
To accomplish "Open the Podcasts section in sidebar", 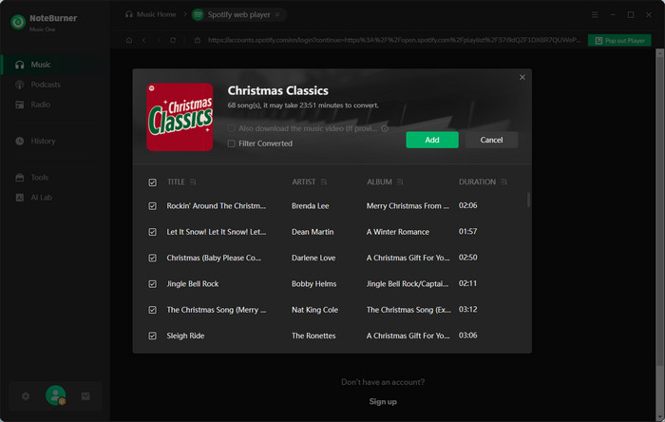I will coord(55,85).
